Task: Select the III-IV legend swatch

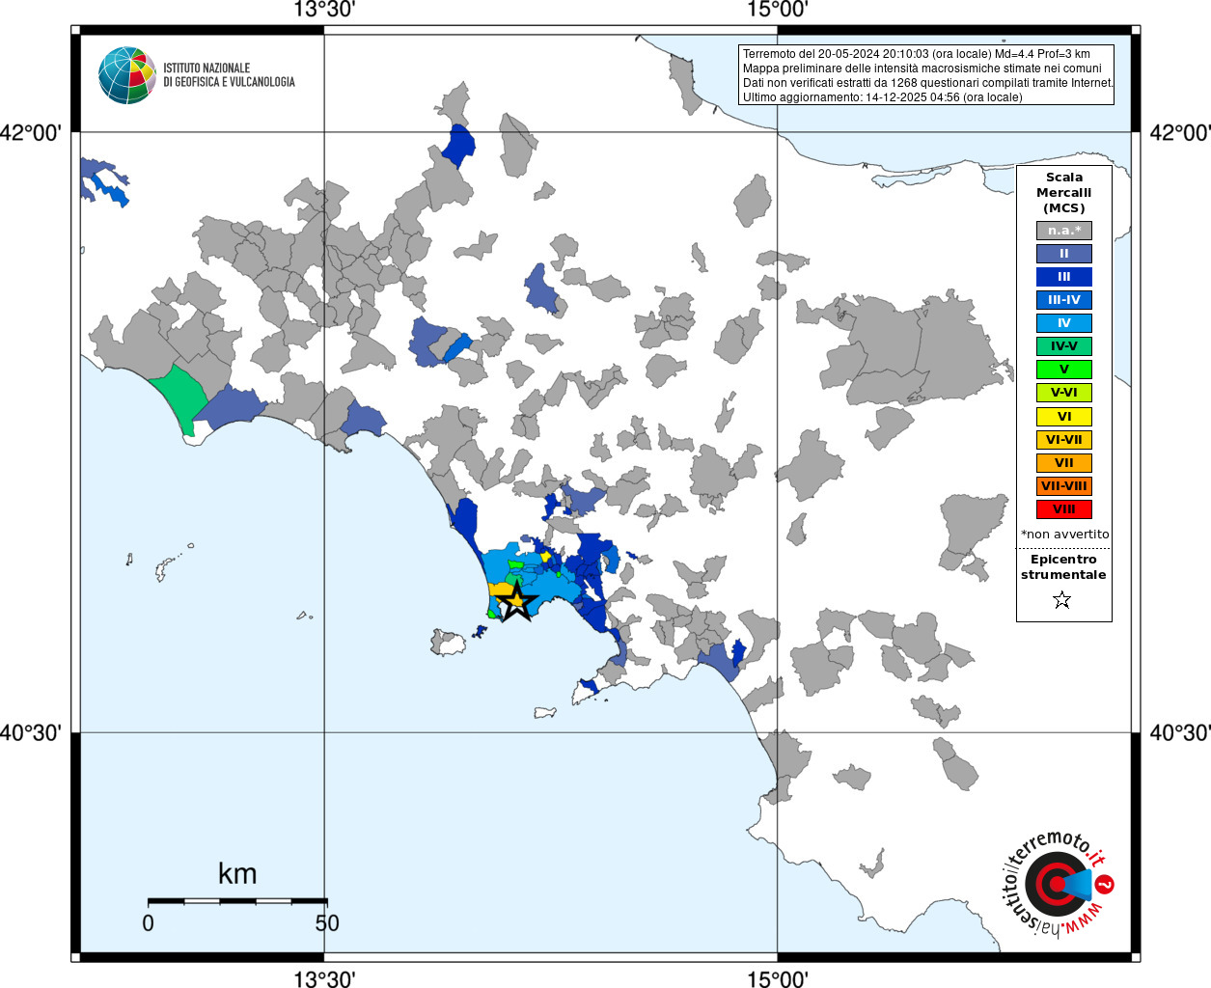Action: pyautogui.click(x=1064, y=300)
